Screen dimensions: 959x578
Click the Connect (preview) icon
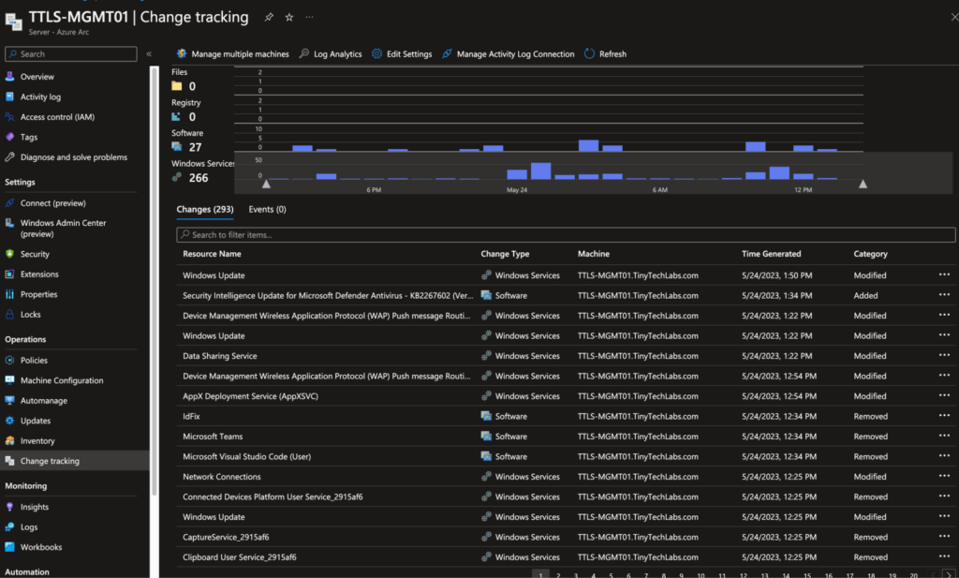[x=9, y=203]
